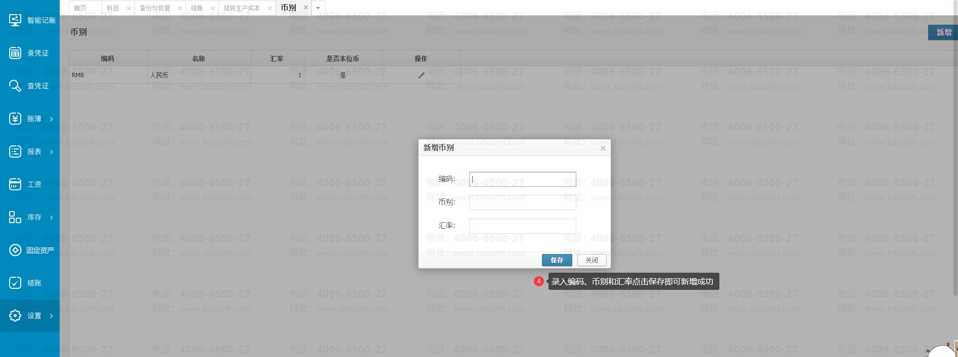Click the 智能记账 sidebar icon

coord(15,20)
